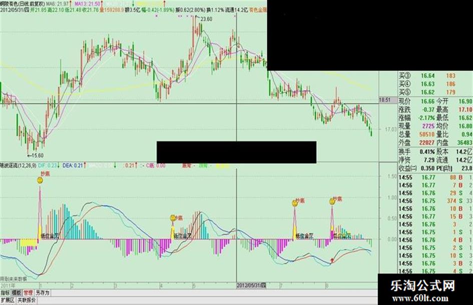Click the 换手 0.41% value

[427, 152]
